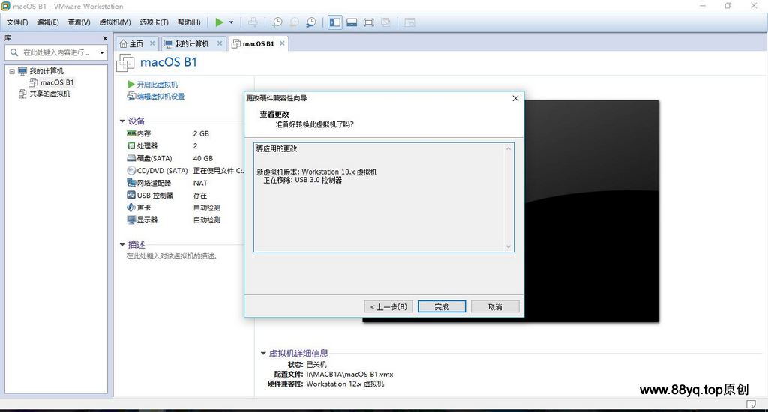This screenshot has height=412, width=768.
Task: Click the 新虚拟机版本 Workstation 10.x line
Action: (316, 172)
